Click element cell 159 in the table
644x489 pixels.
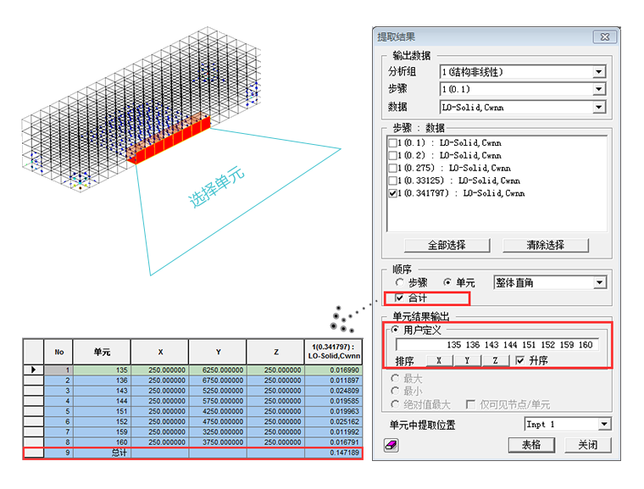(102, 432)
